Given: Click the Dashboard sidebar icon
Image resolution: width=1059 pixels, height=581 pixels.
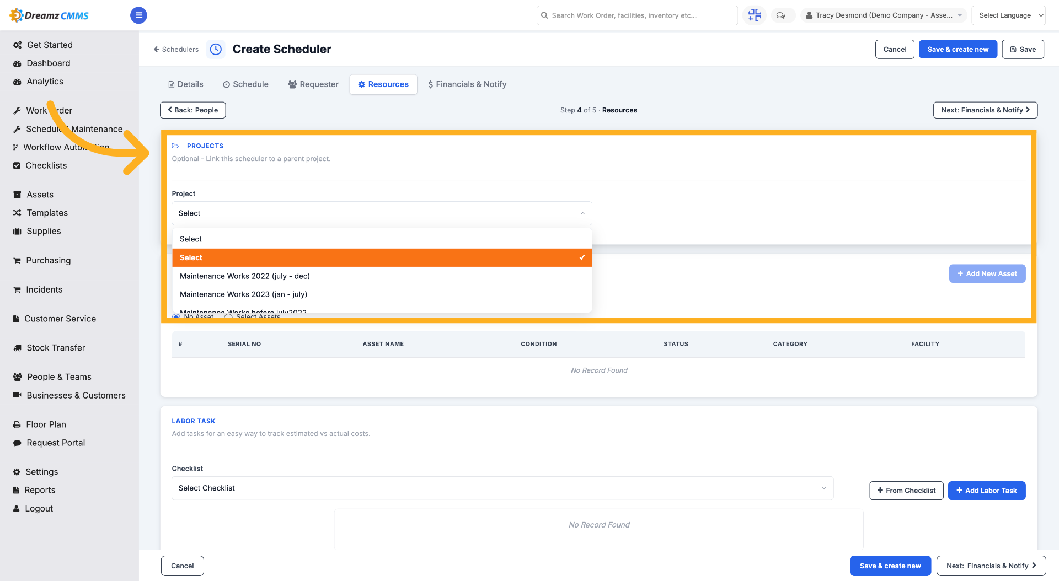Looking at the screenshot, I should (x=17, y=63).
